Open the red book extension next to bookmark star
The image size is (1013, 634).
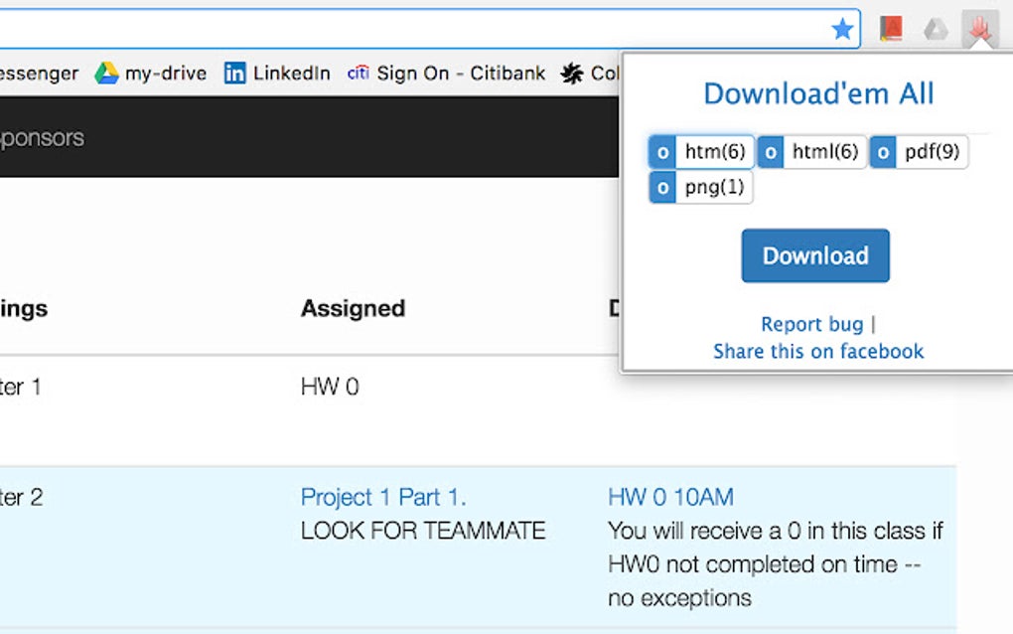890,29
